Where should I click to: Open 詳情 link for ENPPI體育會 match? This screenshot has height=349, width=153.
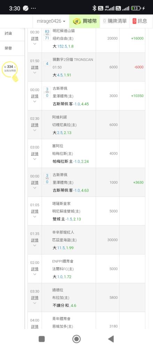pyautogui.click(x=35, y=269)
